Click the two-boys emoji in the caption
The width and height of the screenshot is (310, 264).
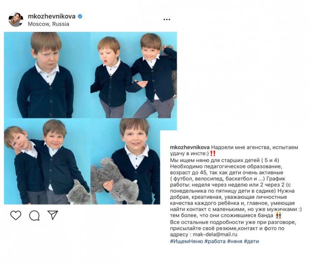point(279,215)
